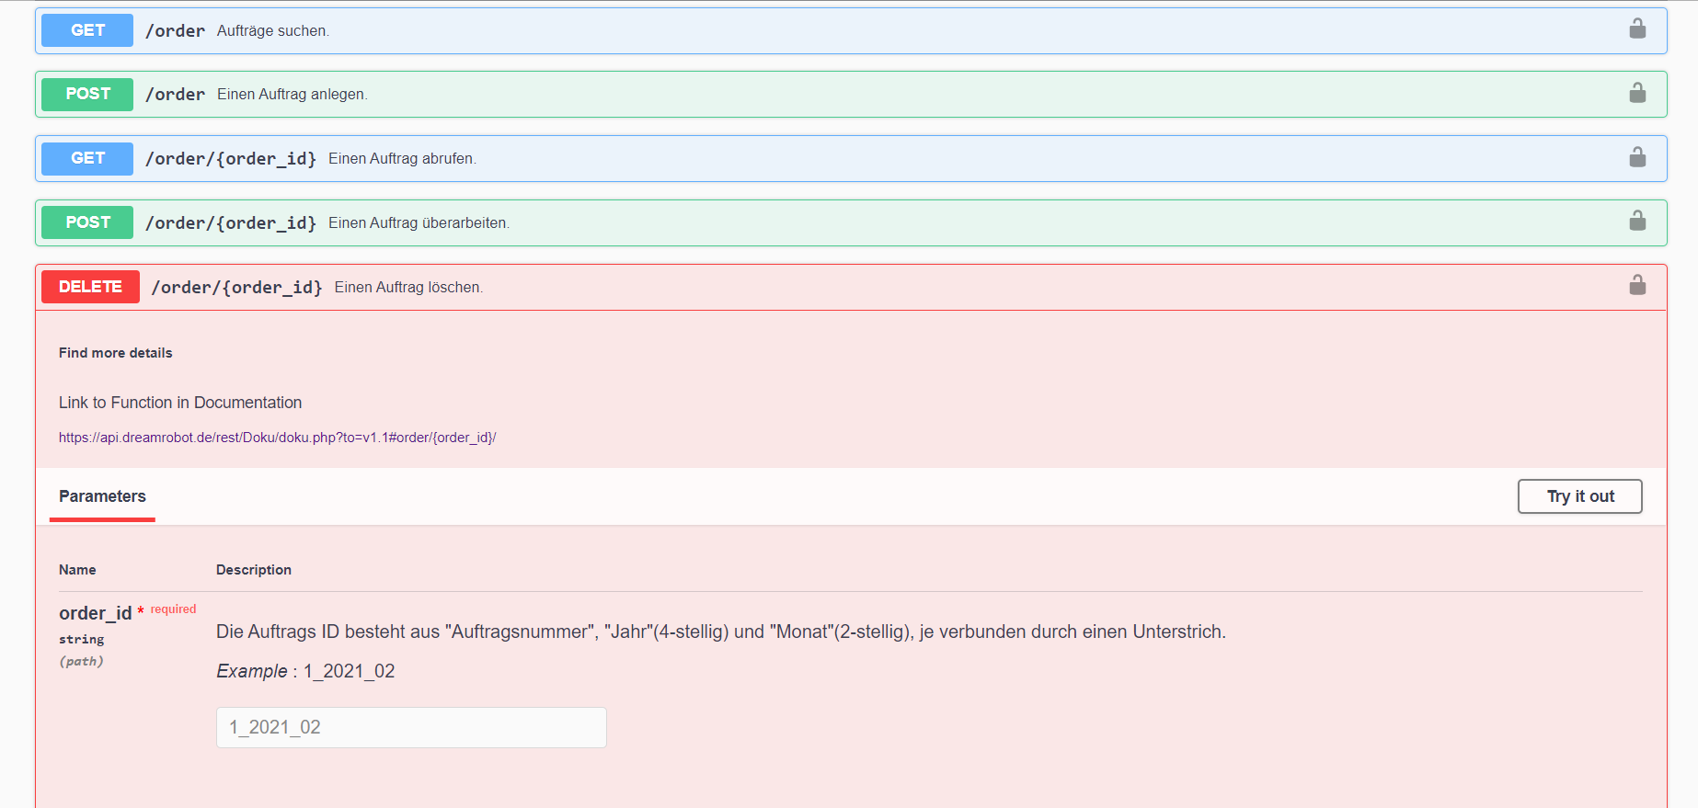Click lock icon for POST /order/{order_id}
This screenshot has height=808, width=1698.
(x=1637, y=221)
